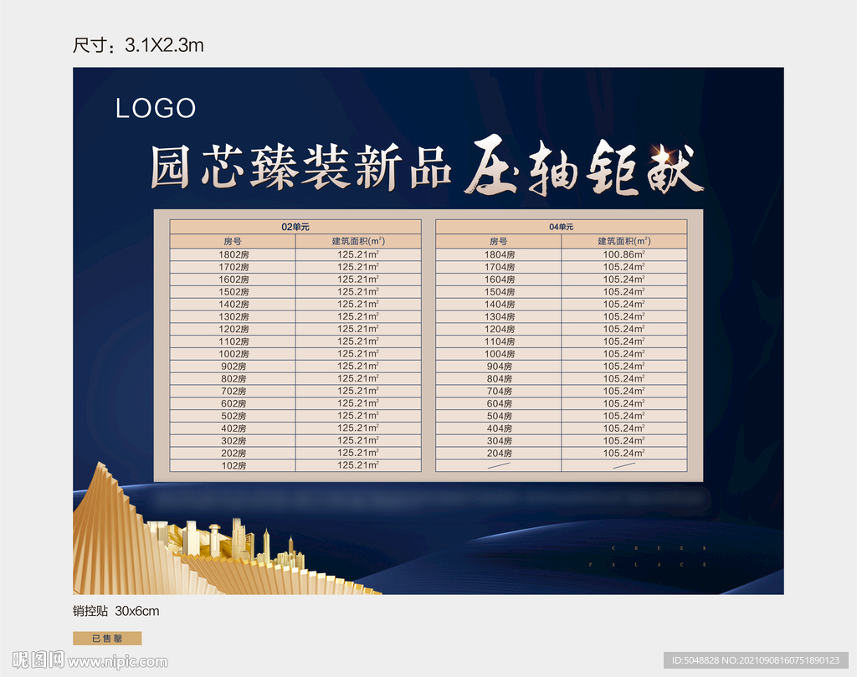
Task: Select room cell 1604房
Action: click(x=499, y=280)
